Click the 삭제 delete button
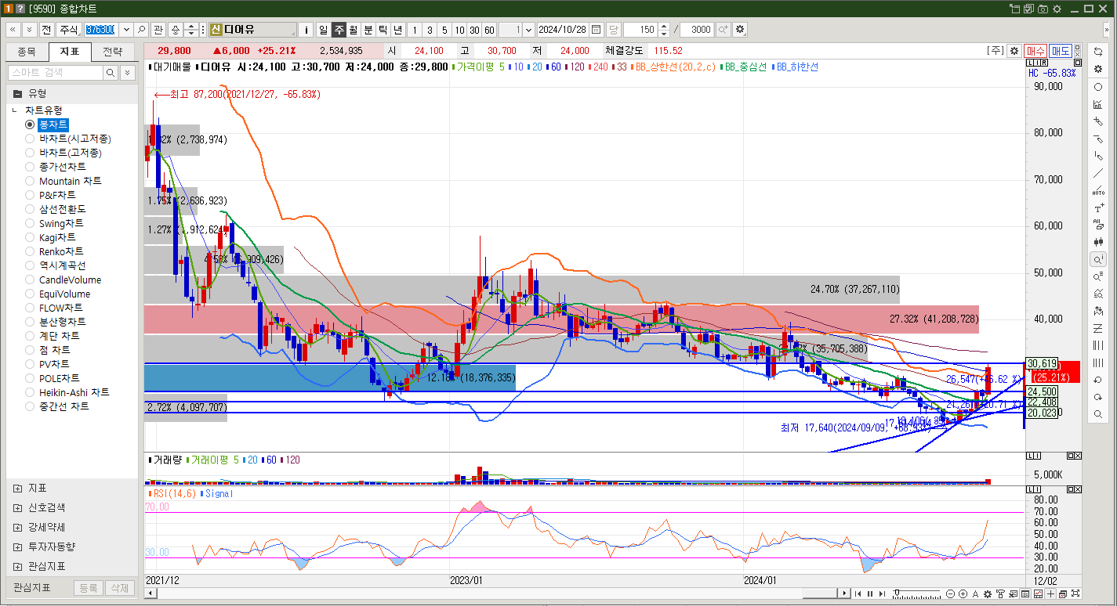The width and height of the screenshot is (1117, 606). tap(119, 588)
